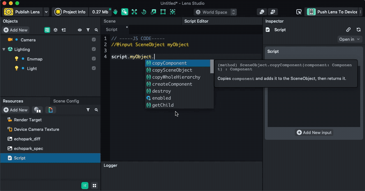The height and width of the screenshot is (191, 365).
Task: Choose createComponent from autocomplete
Action: [178, 84]
